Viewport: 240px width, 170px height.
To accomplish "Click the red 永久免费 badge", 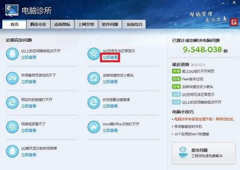I will click(234, 22).
